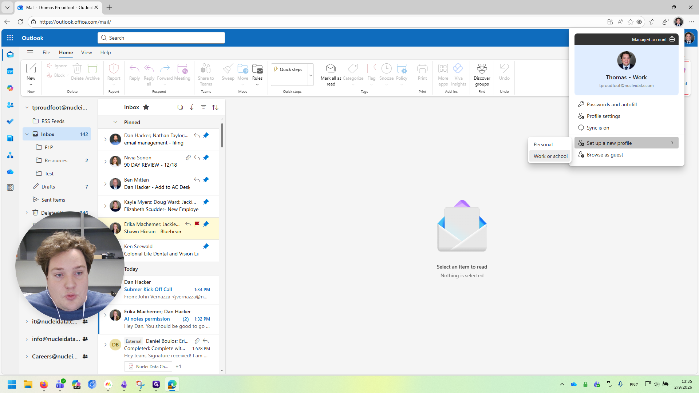Unpin the Kayla Myers message
The height and width of the screenshot is (393, 699).
[206, 202]
